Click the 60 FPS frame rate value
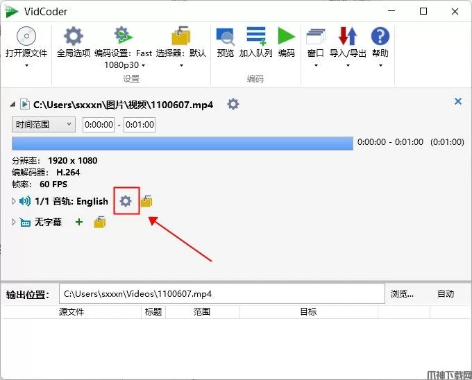 53,184
